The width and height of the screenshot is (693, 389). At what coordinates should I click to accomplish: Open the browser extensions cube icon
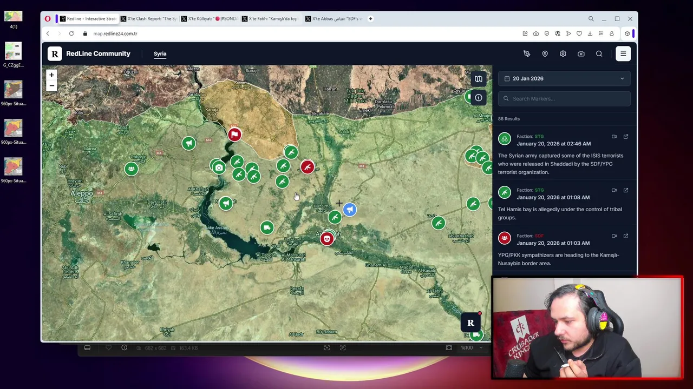coord(627,33)
